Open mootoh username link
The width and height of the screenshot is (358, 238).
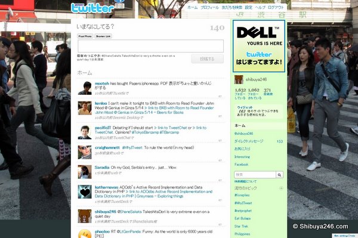[x=102, y=84]
